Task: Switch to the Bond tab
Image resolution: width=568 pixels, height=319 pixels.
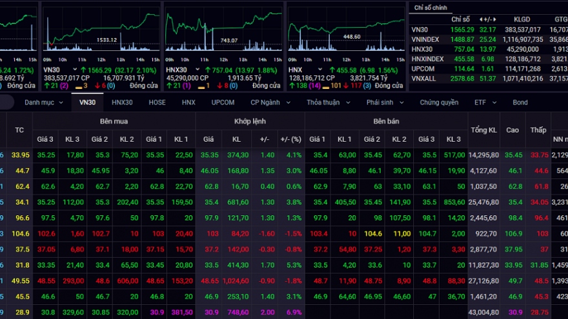Action: coord(520,102)
